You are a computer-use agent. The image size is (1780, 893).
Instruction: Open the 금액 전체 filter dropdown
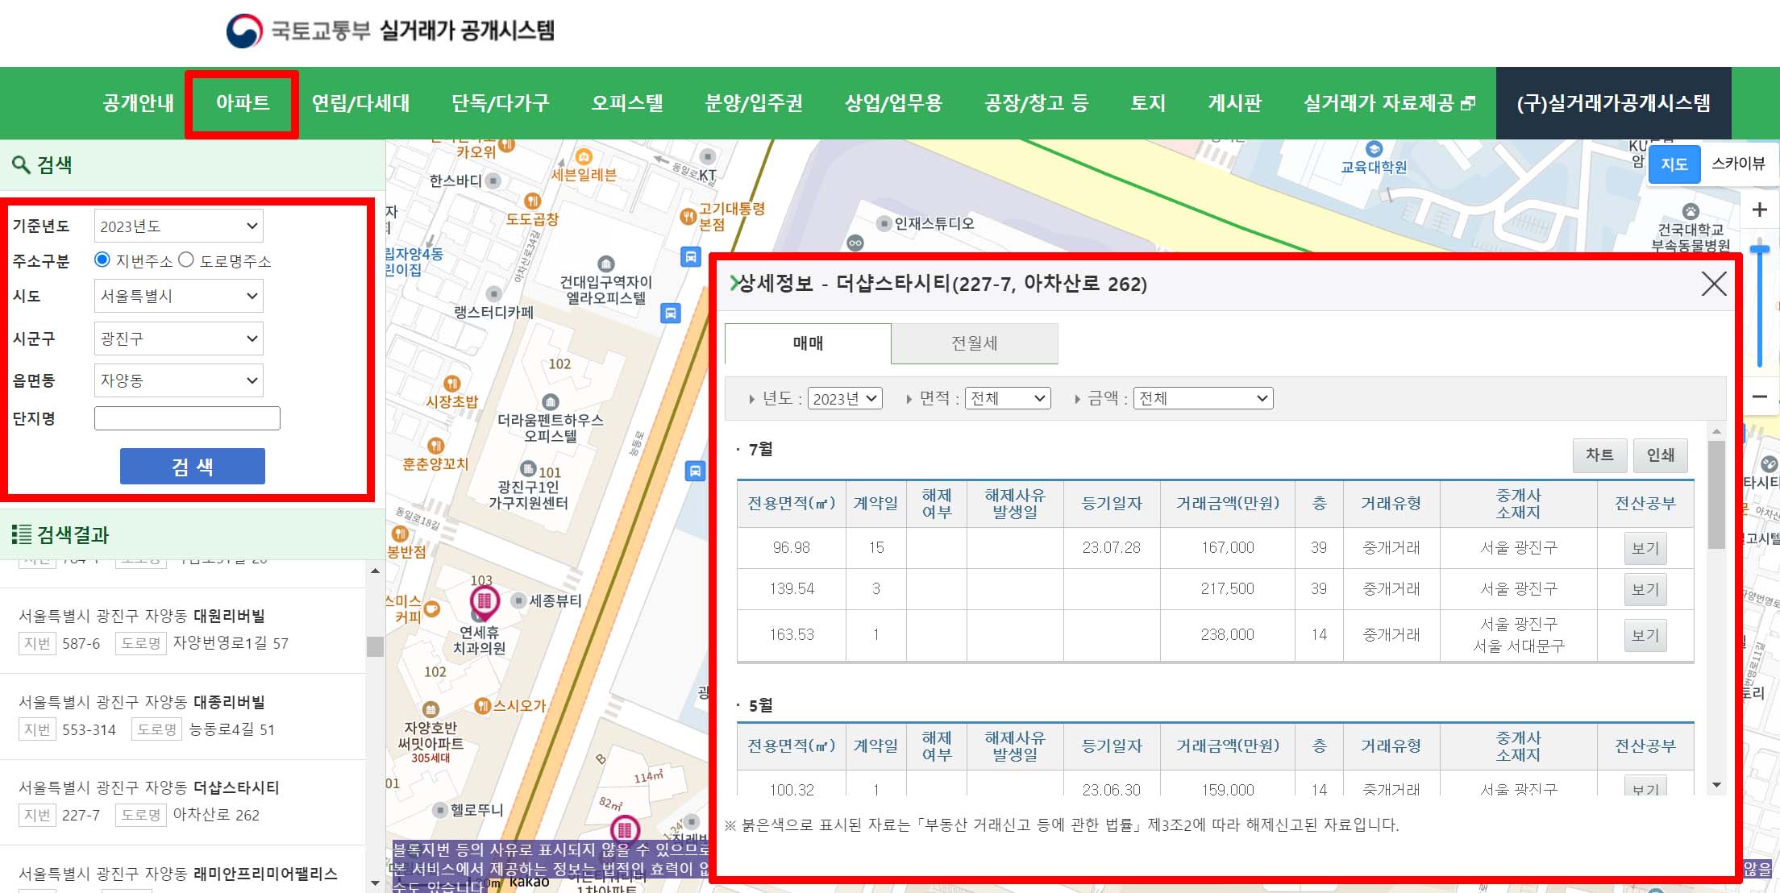coord(1203,398)
